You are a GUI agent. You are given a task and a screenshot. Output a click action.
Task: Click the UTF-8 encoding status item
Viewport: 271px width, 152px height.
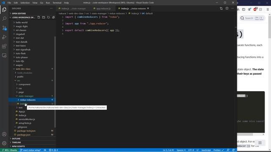[x=191, y=150]
